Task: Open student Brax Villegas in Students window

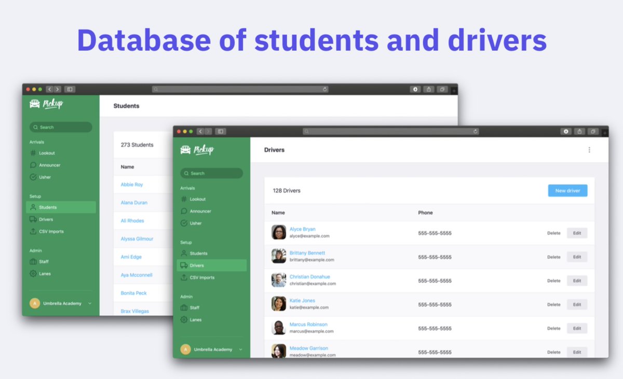Action: [x=135, y=311]
